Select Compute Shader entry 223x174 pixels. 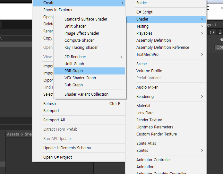(90, 40)
